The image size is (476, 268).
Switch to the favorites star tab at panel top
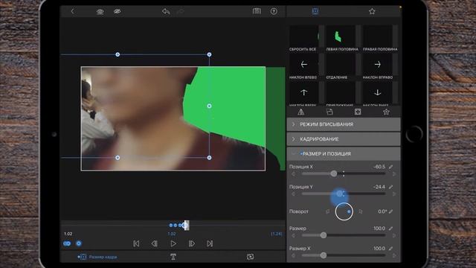click(x=372, y=11)
